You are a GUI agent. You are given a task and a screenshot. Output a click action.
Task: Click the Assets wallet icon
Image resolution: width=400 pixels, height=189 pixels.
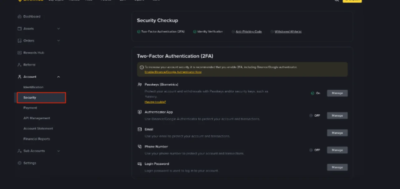(20, 29)
